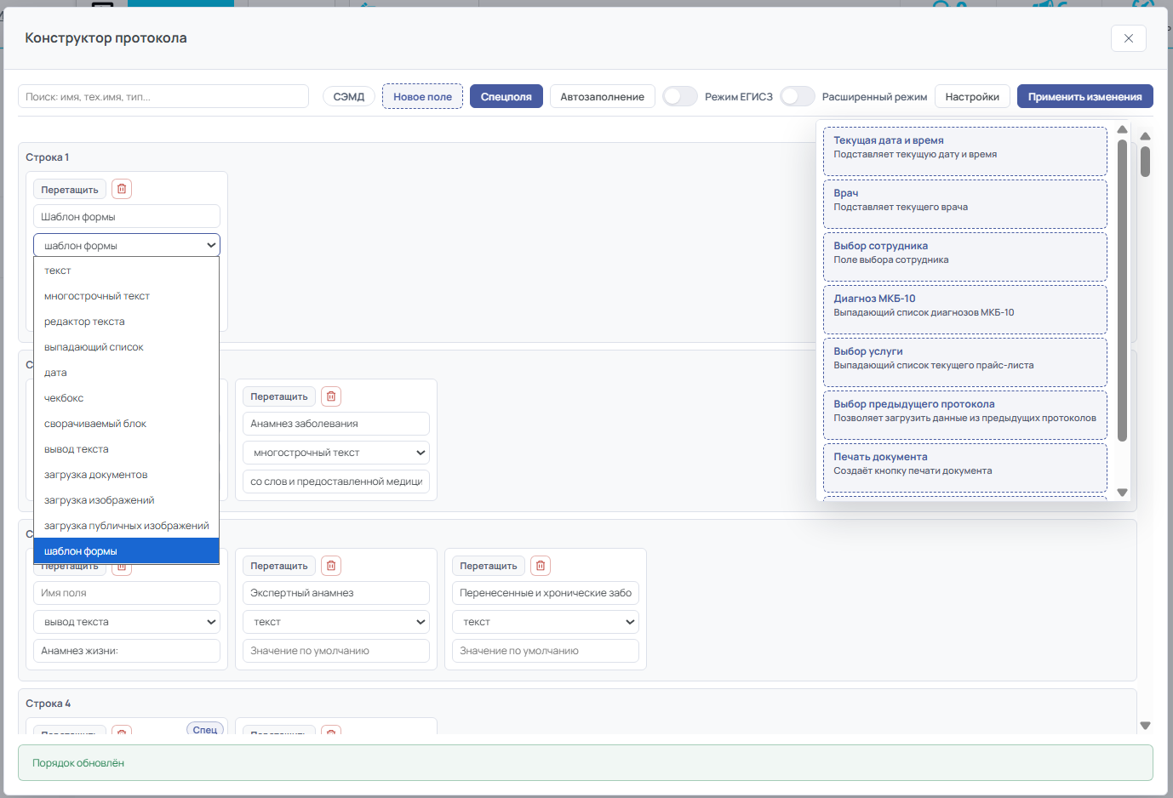Click the special fields panel scrollbar thumb

(1122, 289)
